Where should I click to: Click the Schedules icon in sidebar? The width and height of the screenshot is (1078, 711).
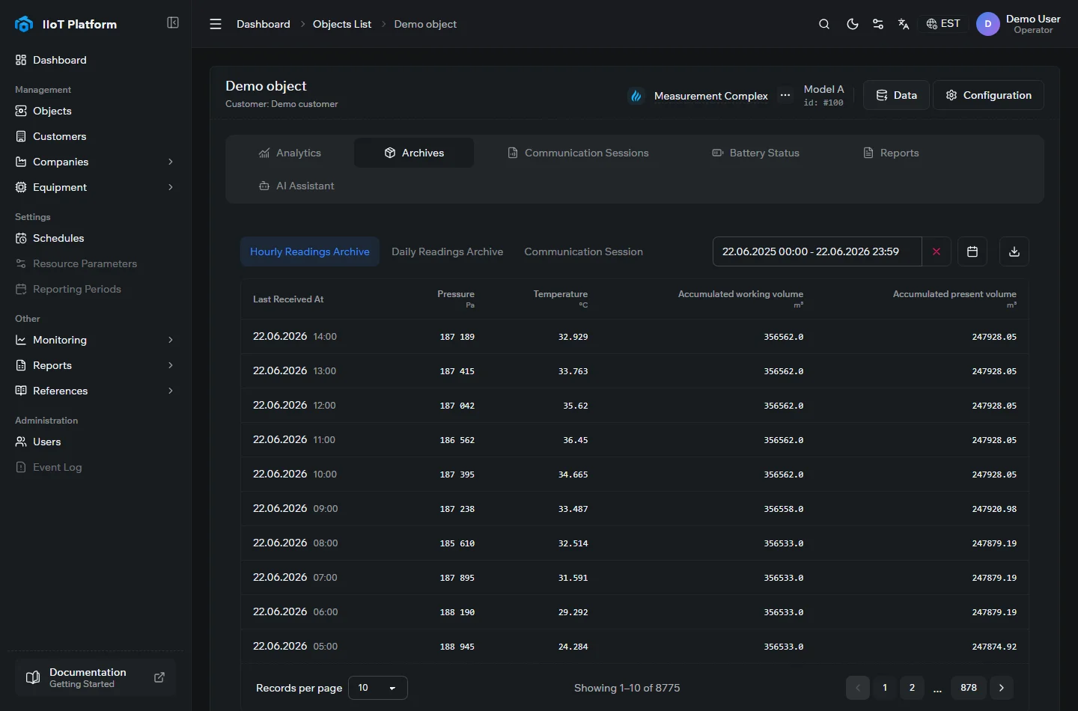click(21, 238)
